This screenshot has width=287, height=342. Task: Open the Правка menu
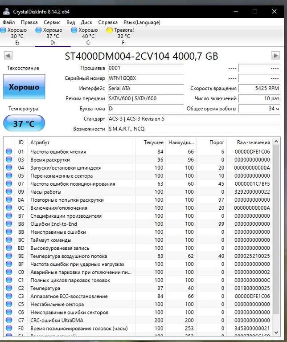29,22
